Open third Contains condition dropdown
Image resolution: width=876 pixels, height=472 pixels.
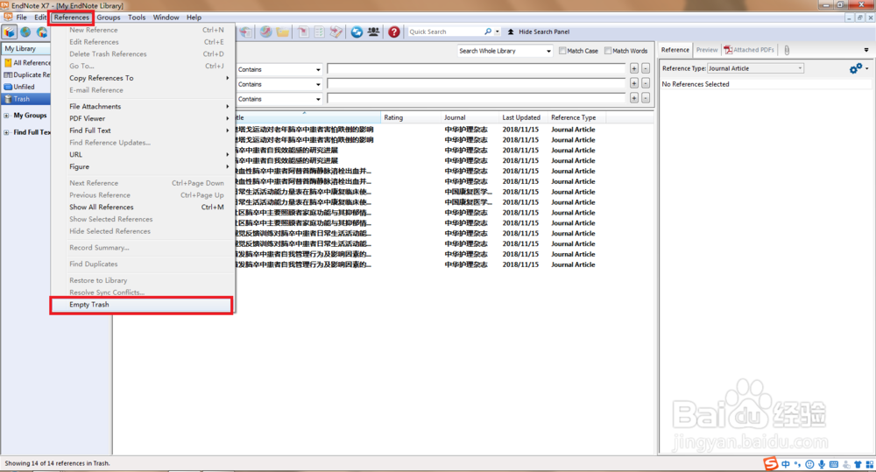pos(279,99)
